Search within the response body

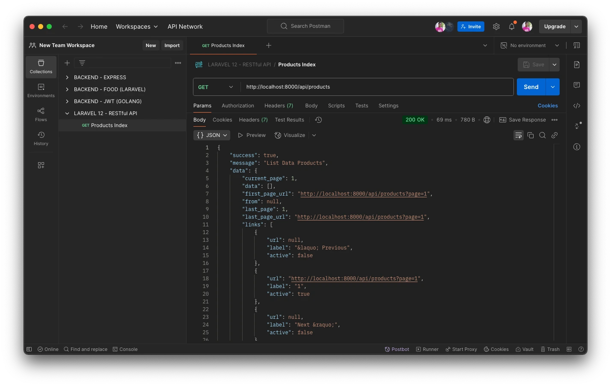tap(543, 135)
